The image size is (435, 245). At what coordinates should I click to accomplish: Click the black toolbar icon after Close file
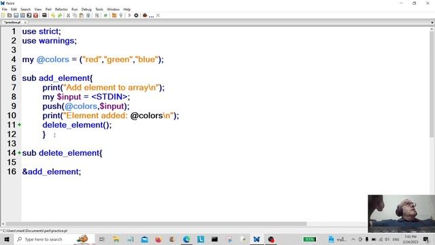click(44, 16)
